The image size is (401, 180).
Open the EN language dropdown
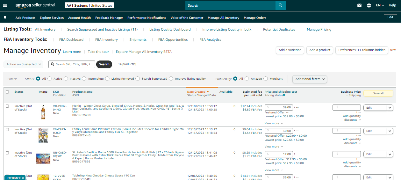380,5
